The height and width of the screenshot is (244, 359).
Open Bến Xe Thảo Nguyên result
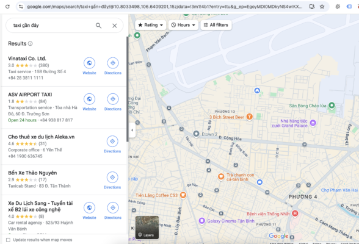[x=32, y=173]
